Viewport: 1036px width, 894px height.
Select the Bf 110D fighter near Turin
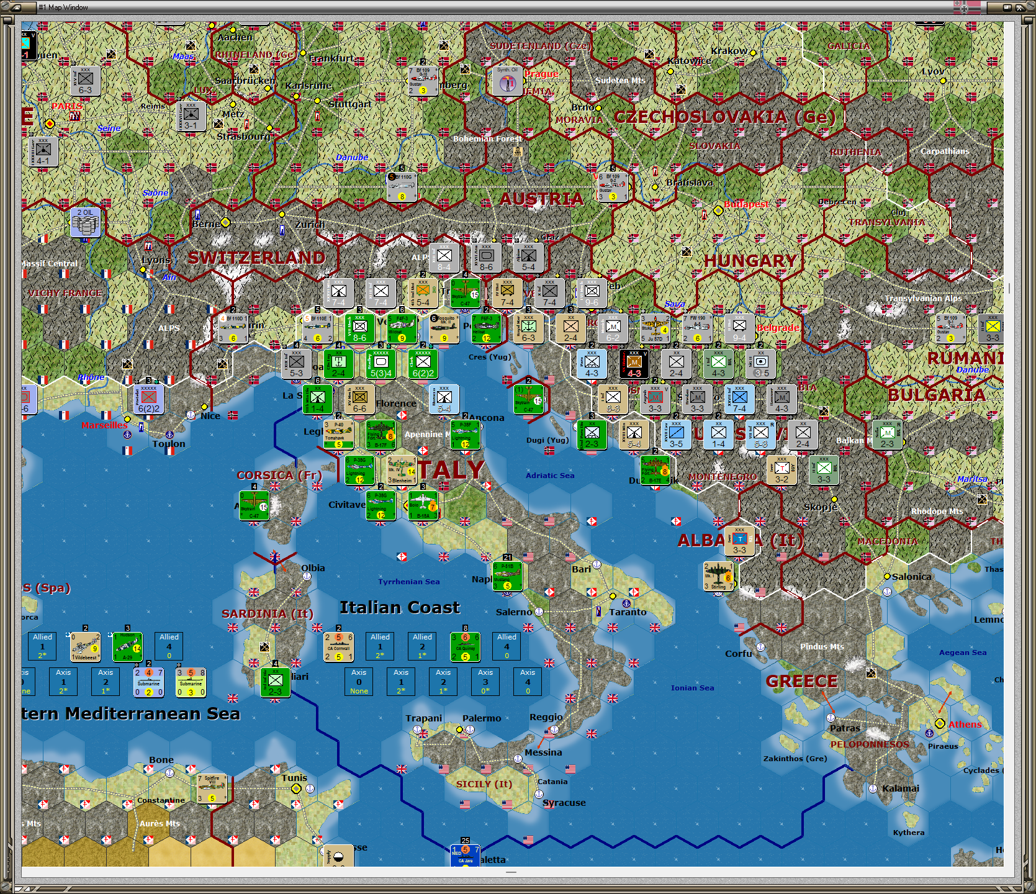[233, 328]
